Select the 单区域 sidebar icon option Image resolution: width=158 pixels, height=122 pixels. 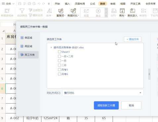pyautogui.click(x=22, y=38)
